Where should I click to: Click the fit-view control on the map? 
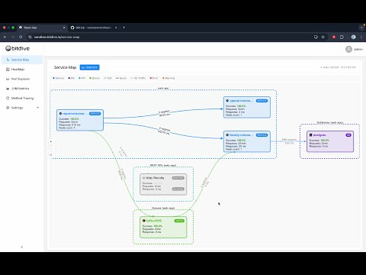tap(51, 154)
